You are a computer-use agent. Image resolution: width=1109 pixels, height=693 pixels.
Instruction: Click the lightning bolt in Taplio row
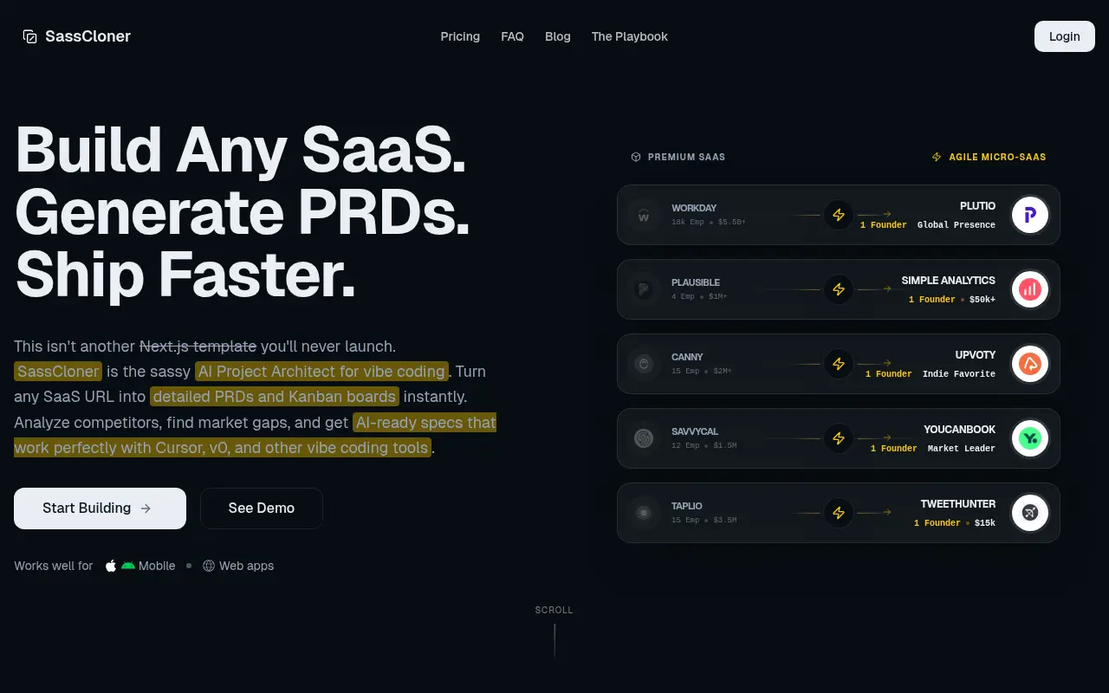pos(839,513)
